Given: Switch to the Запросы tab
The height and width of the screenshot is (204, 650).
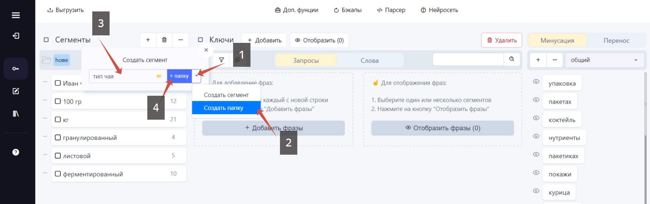Looking at the screenshot, I should tap(306, 60).
